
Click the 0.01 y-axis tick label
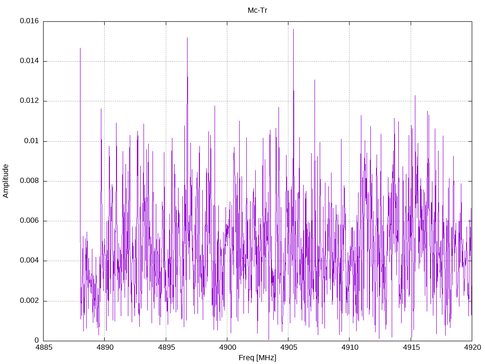[x=32, y=141]
